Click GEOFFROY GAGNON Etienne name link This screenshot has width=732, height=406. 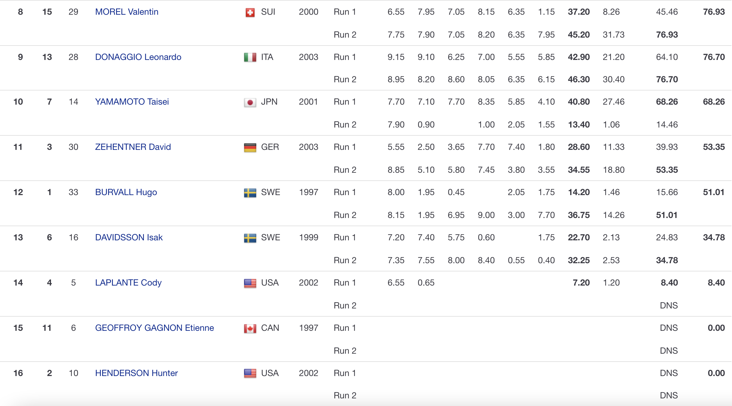(x=154, y=328)
